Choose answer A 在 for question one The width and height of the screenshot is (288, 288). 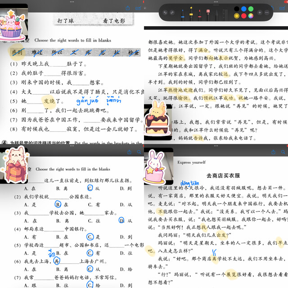30,189
